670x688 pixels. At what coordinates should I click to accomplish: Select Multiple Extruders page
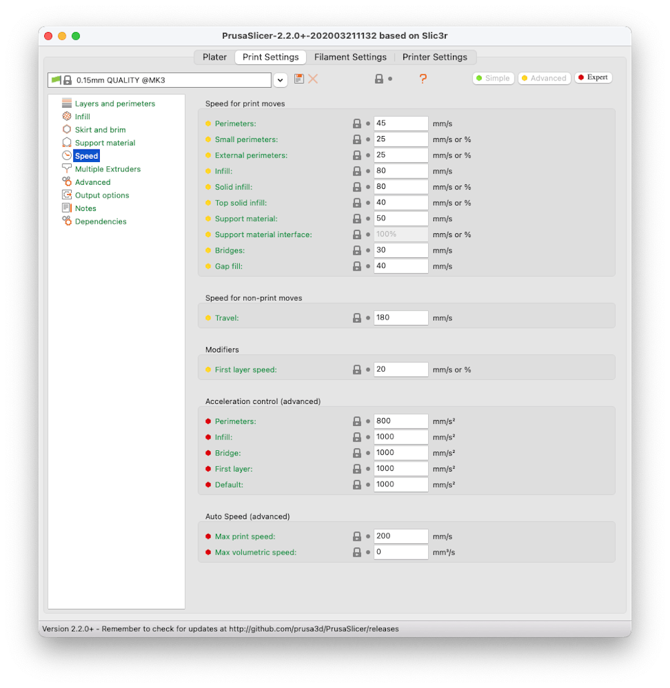coord(107,169)
